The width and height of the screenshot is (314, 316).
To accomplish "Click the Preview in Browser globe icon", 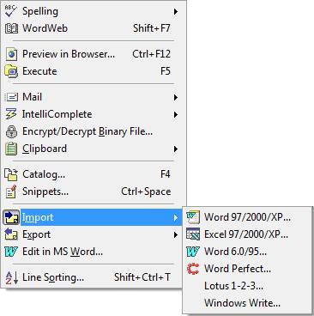I will pyautogui.click(x=11, y=54).
